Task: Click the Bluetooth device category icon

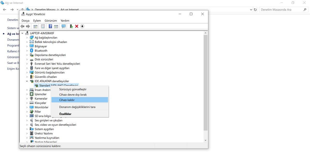Action: (32, 51)
